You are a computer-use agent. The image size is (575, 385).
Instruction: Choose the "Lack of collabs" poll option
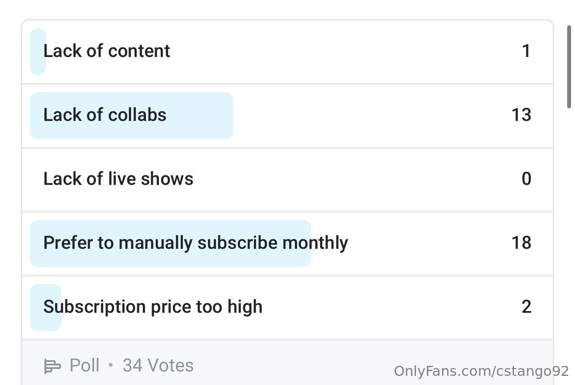105,115
